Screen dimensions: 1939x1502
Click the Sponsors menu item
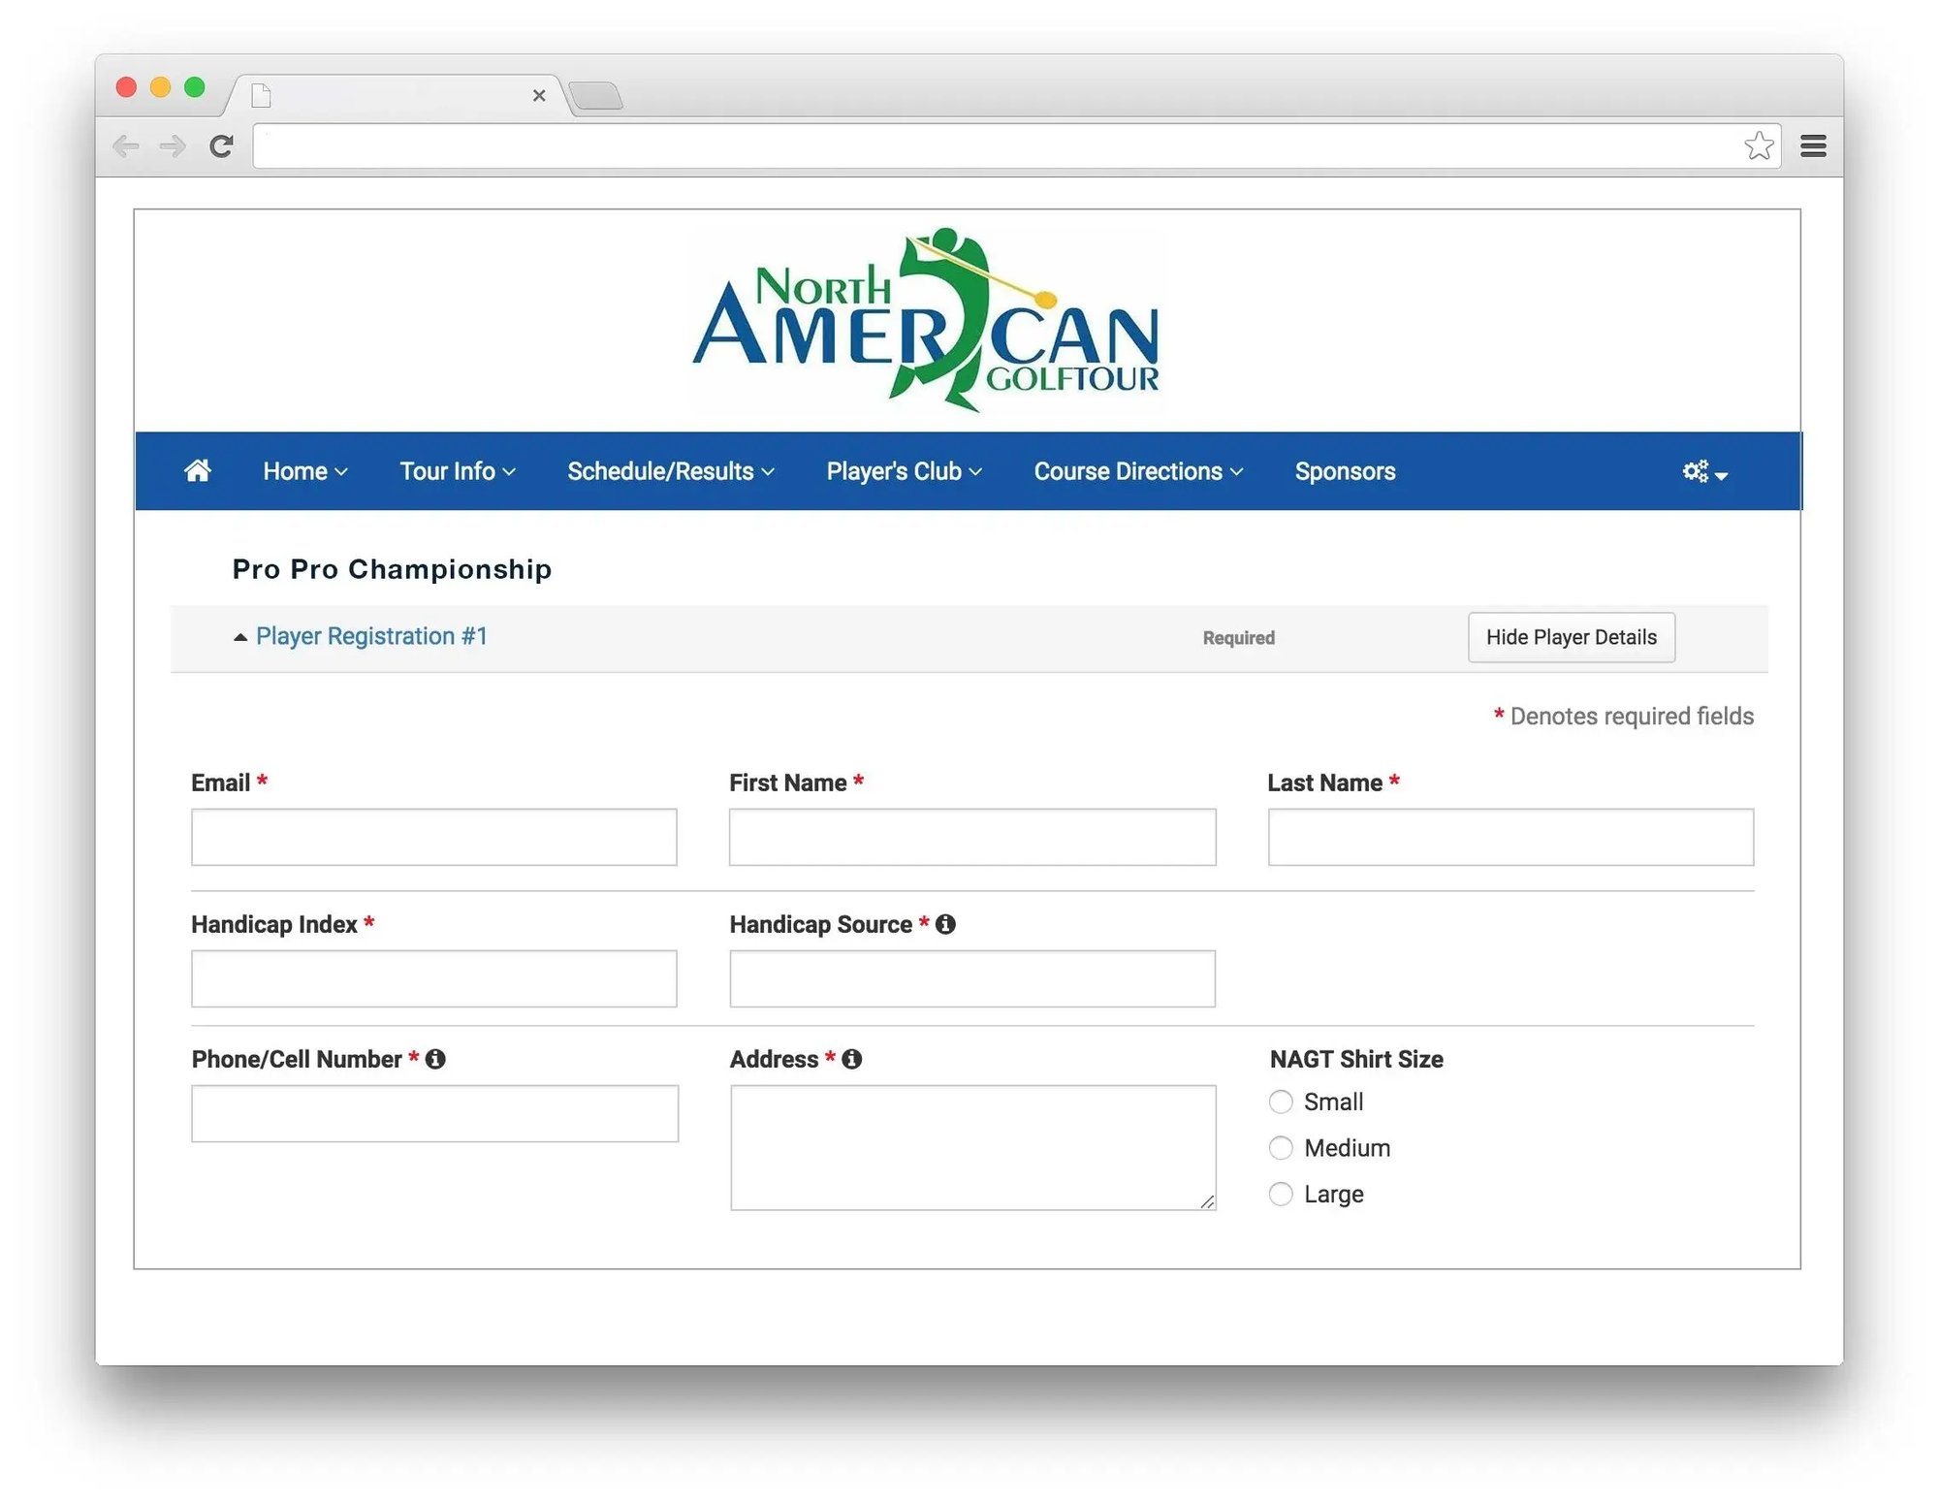point(1344,470)
